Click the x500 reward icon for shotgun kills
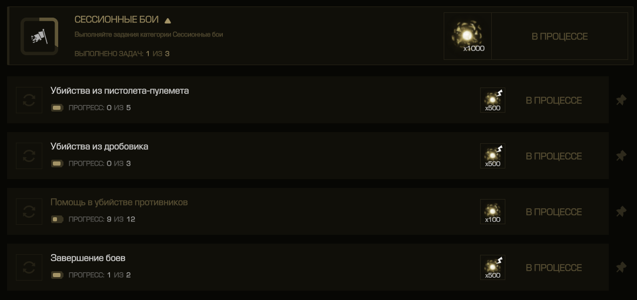 [492, 156]
